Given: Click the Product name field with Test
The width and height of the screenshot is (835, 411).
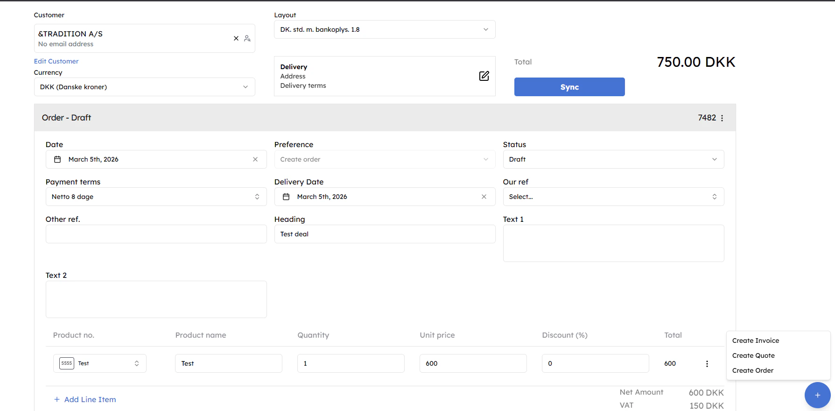Looking at the screenshot, I should [x=229, y=363].
